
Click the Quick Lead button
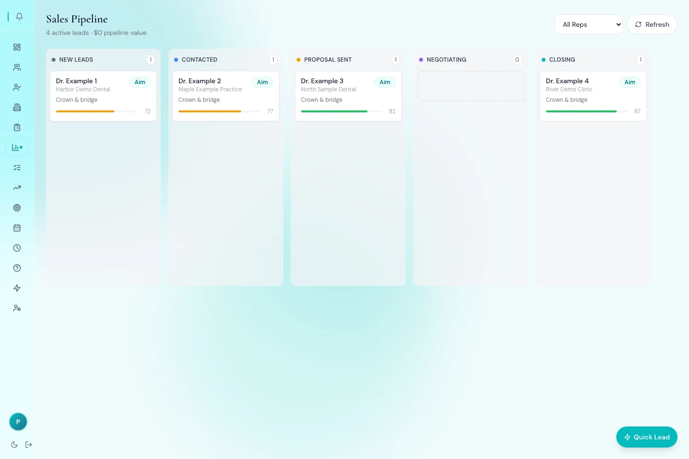tap(646, 437)
